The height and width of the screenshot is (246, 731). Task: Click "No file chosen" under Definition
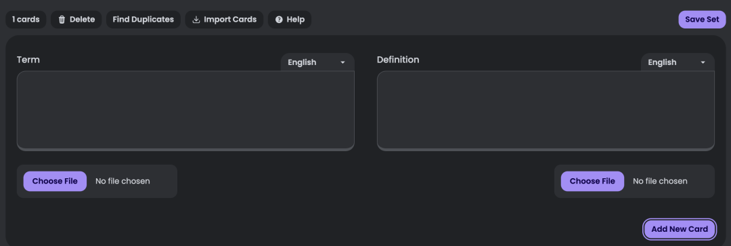pyautogui.click(x=660, y=181)
